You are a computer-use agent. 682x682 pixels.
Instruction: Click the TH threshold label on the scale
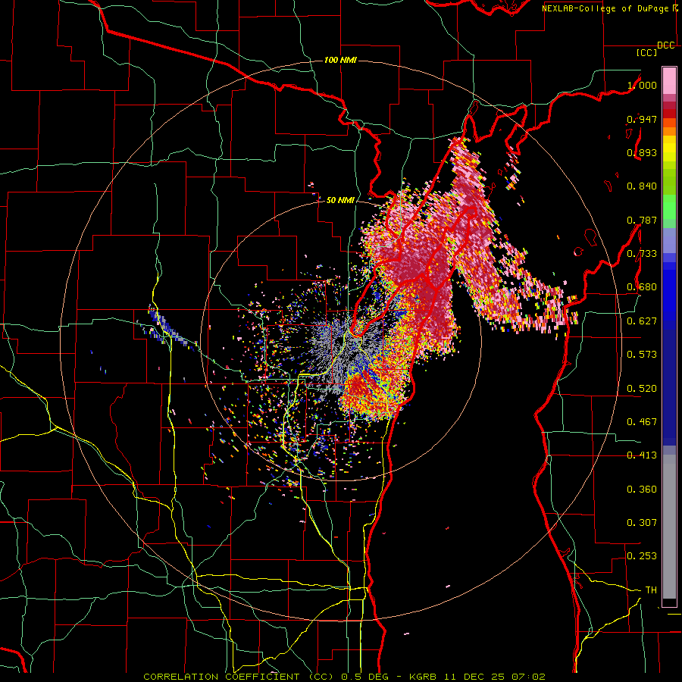651,590
